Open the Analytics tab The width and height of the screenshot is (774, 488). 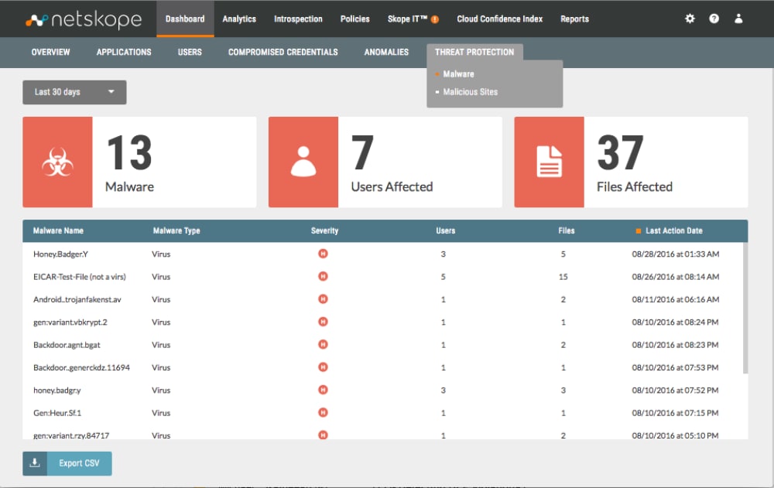(239, 19)
